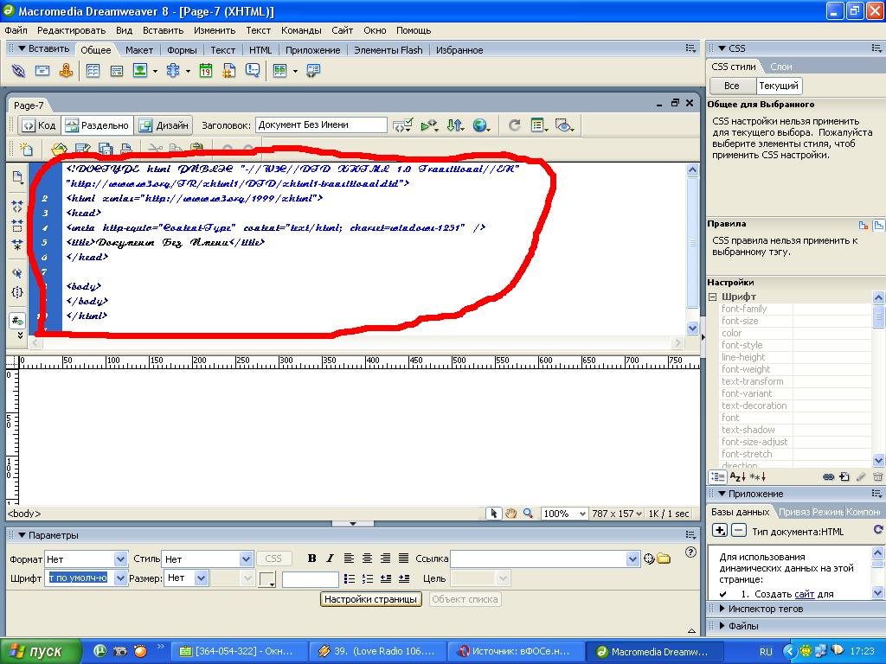The height and width of the screenshot is (664, 886).
Task: Switch to the Слои tab
Action: pos(780,67)
